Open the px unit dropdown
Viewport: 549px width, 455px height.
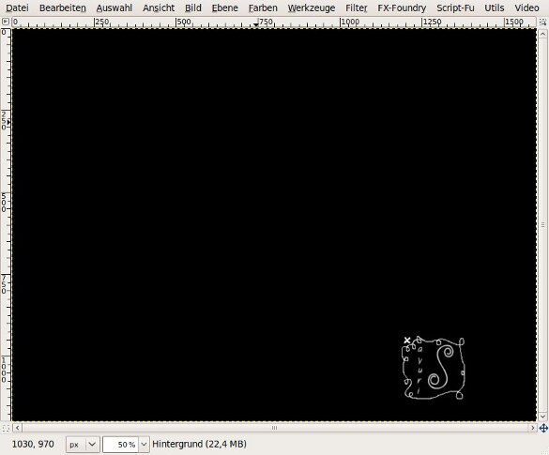tap(83, 445)
